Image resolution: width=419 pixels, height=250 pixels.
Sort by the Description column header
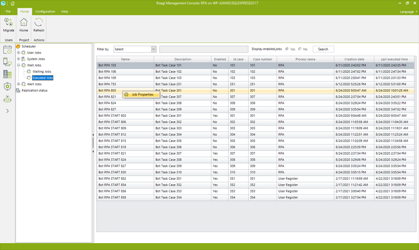point(183,59)
